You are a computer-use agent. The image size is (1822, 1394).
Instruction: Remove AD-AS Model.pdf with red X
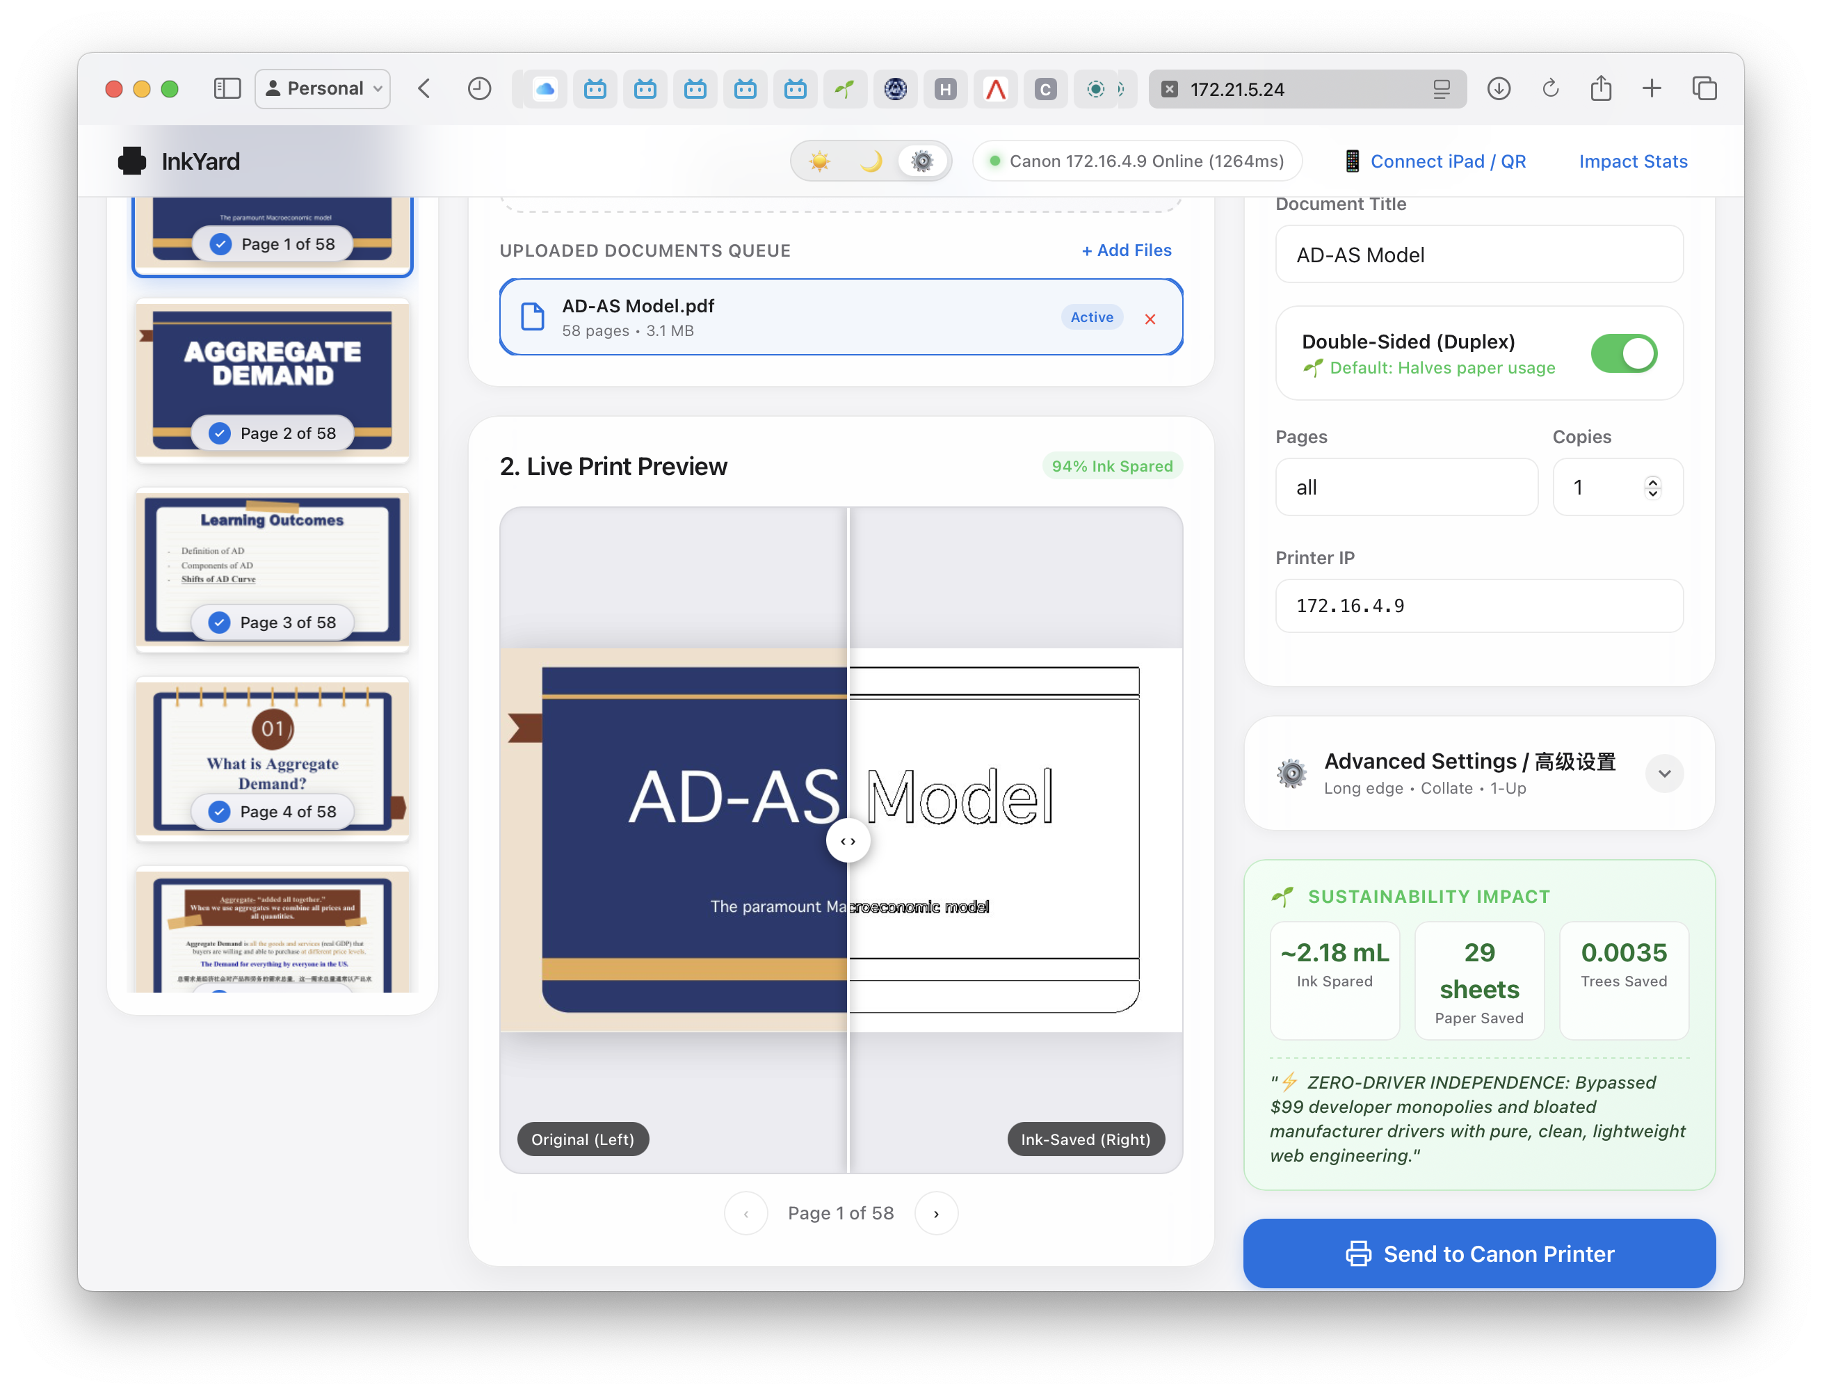click(1150, 319)
